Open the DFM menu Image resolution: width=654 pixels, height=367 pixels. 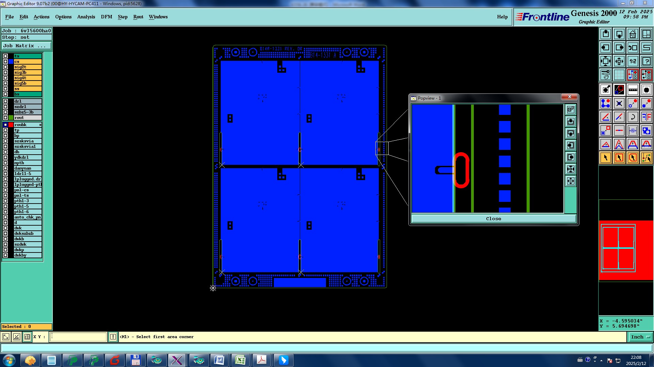tap(106, 17)
